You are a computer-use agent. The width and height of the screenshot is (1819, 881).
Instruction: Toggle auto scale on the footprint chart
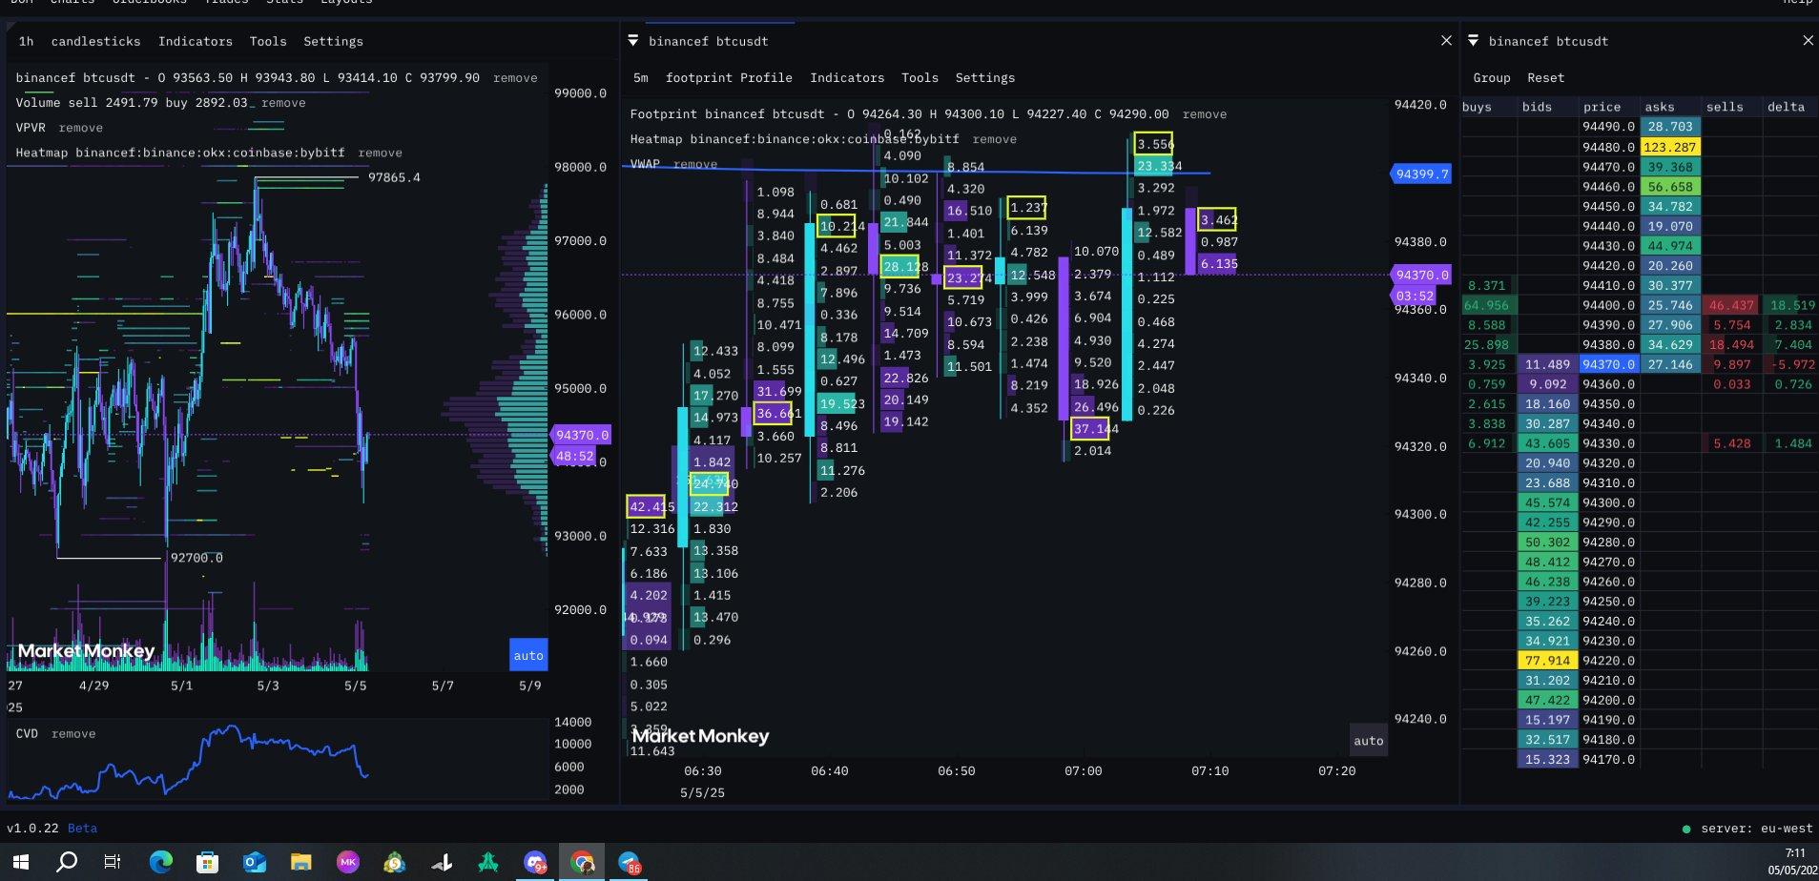(1368, 741)
